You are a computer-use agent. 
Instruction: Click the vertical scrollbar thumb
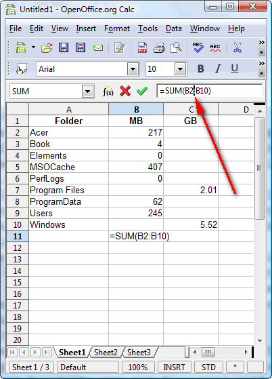click(x=259, y=168)
